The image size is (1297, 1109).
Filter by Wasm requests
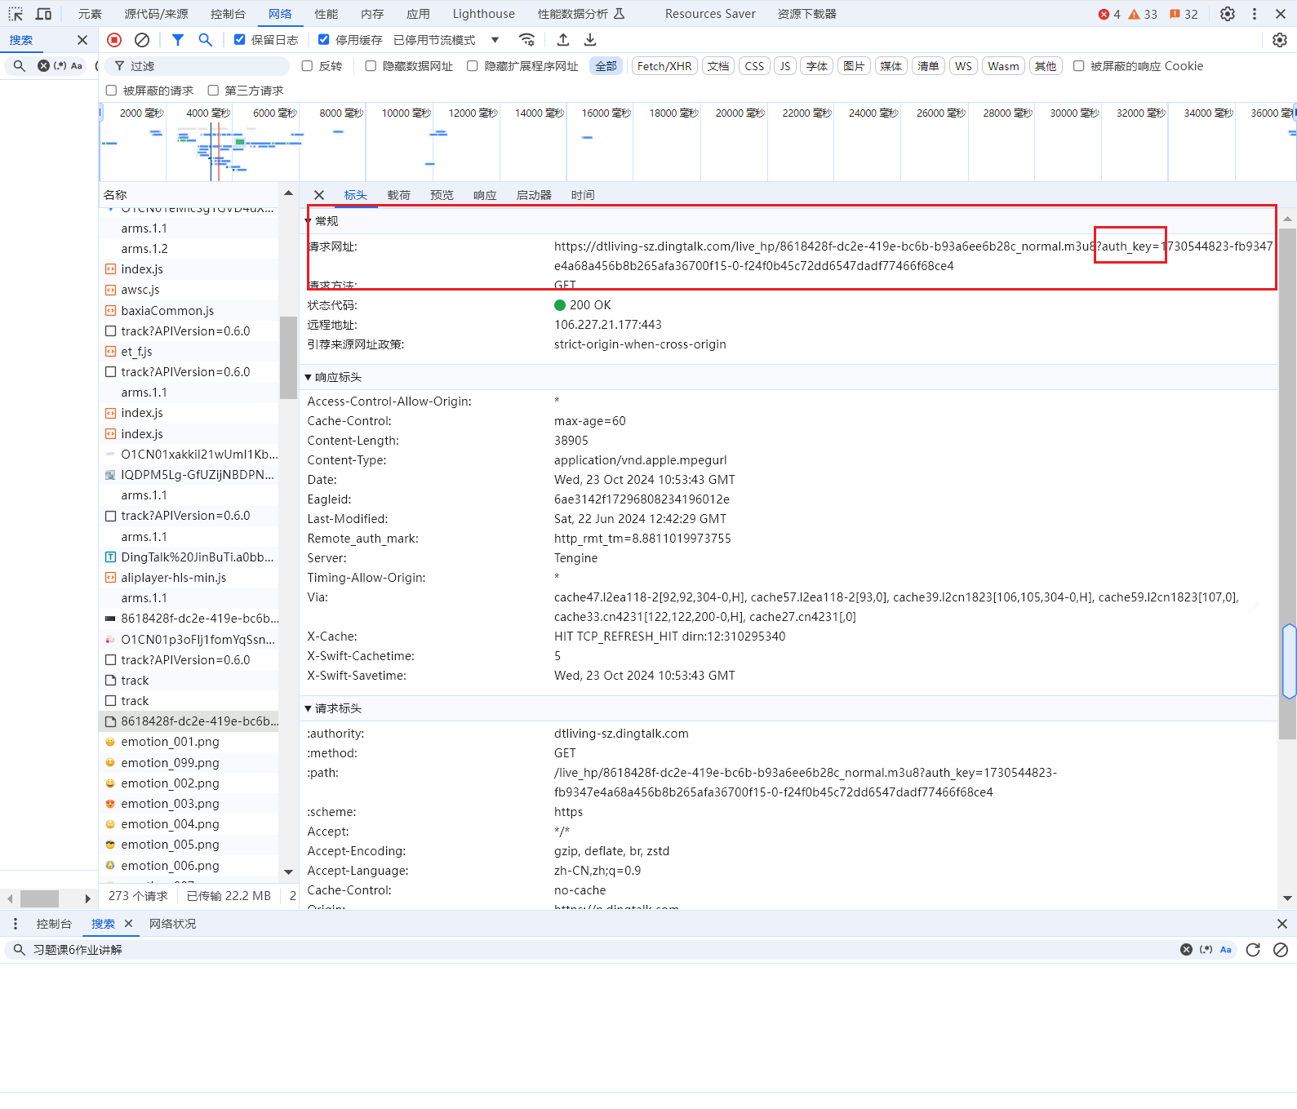click(1003, 66)
